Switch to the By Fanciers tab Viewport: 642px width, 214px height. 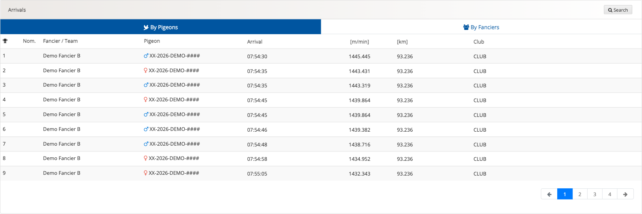(481, 27)
